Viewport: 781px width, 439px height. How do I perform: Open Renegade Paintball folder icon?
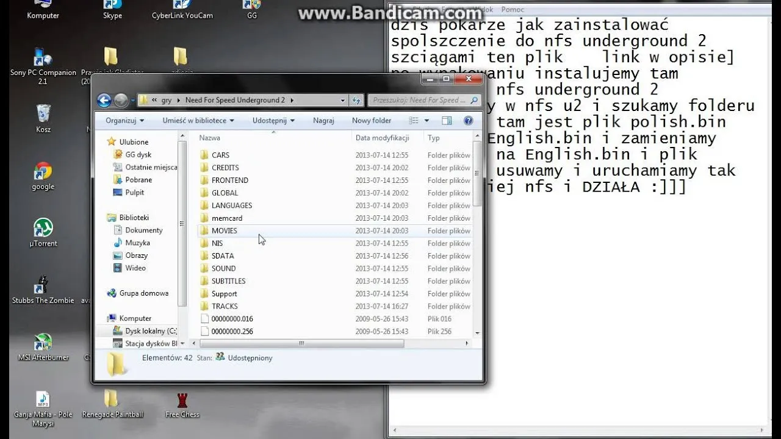[112, 405]
